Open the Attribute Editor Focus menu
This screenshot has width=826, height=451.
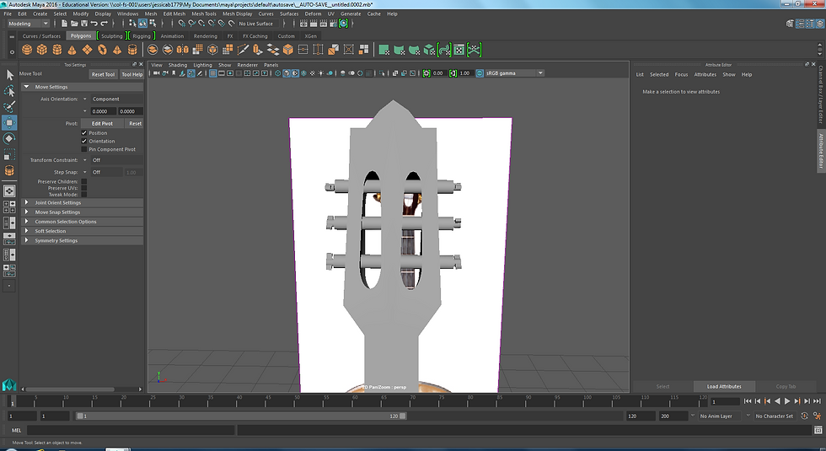tap(681, 74)
